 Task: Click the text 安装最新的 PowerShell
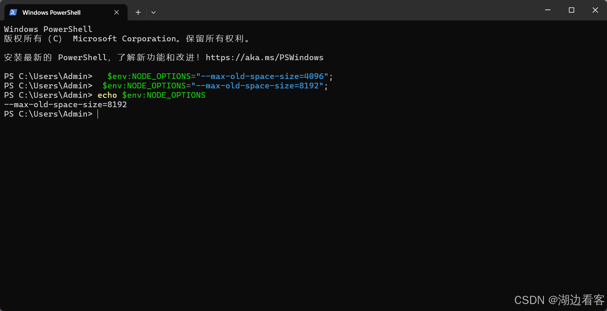(55, 57)
